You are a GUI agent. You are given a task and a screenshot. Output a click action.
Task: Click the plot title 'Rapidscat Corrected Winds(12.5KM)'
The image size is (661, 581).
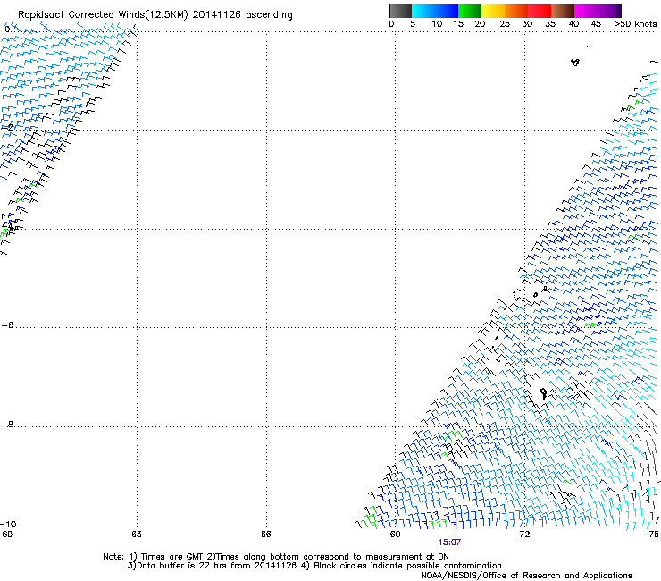103,15
